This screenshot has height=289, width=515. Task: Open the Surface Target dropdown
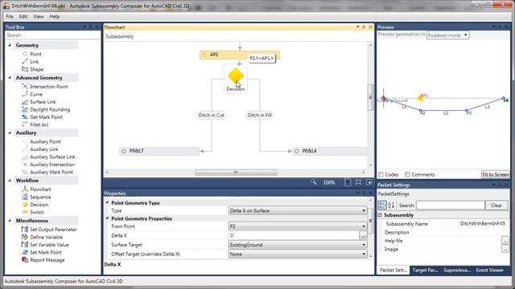[298, 245]
